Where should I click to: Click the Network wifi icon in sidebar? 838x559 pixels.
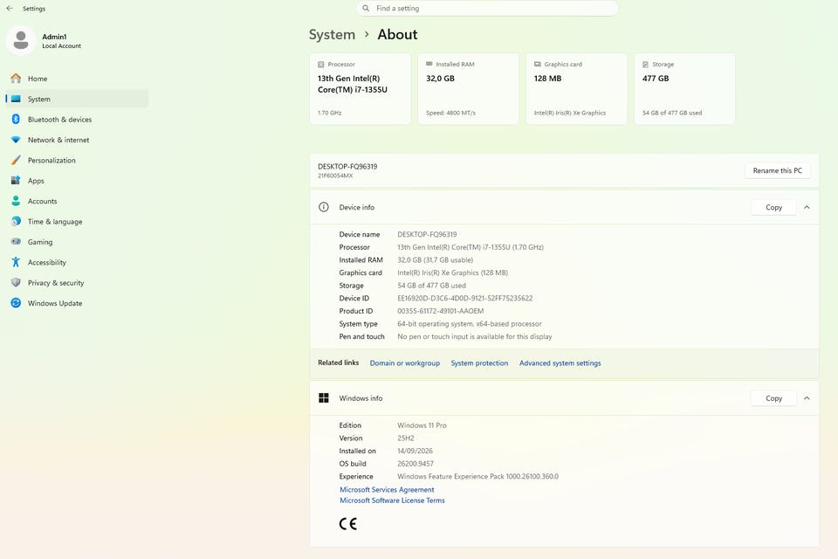[x=16, y=140]
